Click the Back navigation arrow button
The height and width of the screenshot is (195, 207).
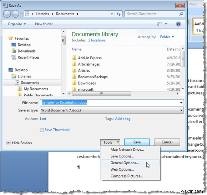pyautogui.click(x=7, y=14)
